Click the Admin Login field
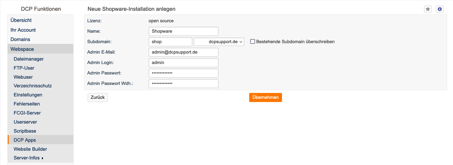Image resolution: width=453 pixels, height=165 pixels. coord(184,63)
